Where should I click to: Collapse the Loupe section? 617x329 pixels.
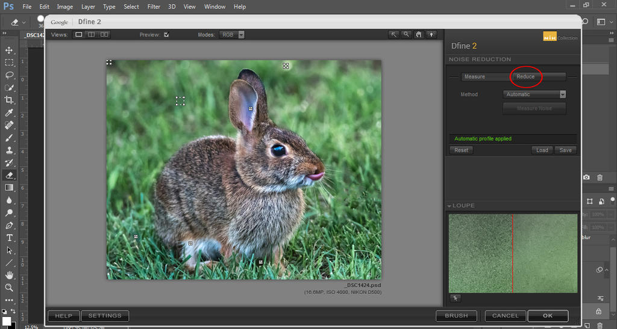[449, 206]
